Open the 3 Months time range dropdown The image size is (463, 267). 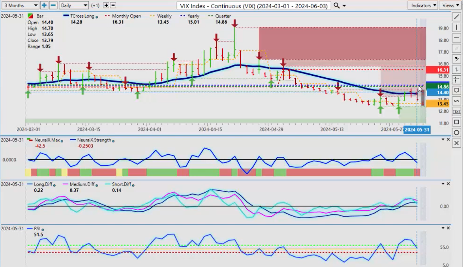20,5
